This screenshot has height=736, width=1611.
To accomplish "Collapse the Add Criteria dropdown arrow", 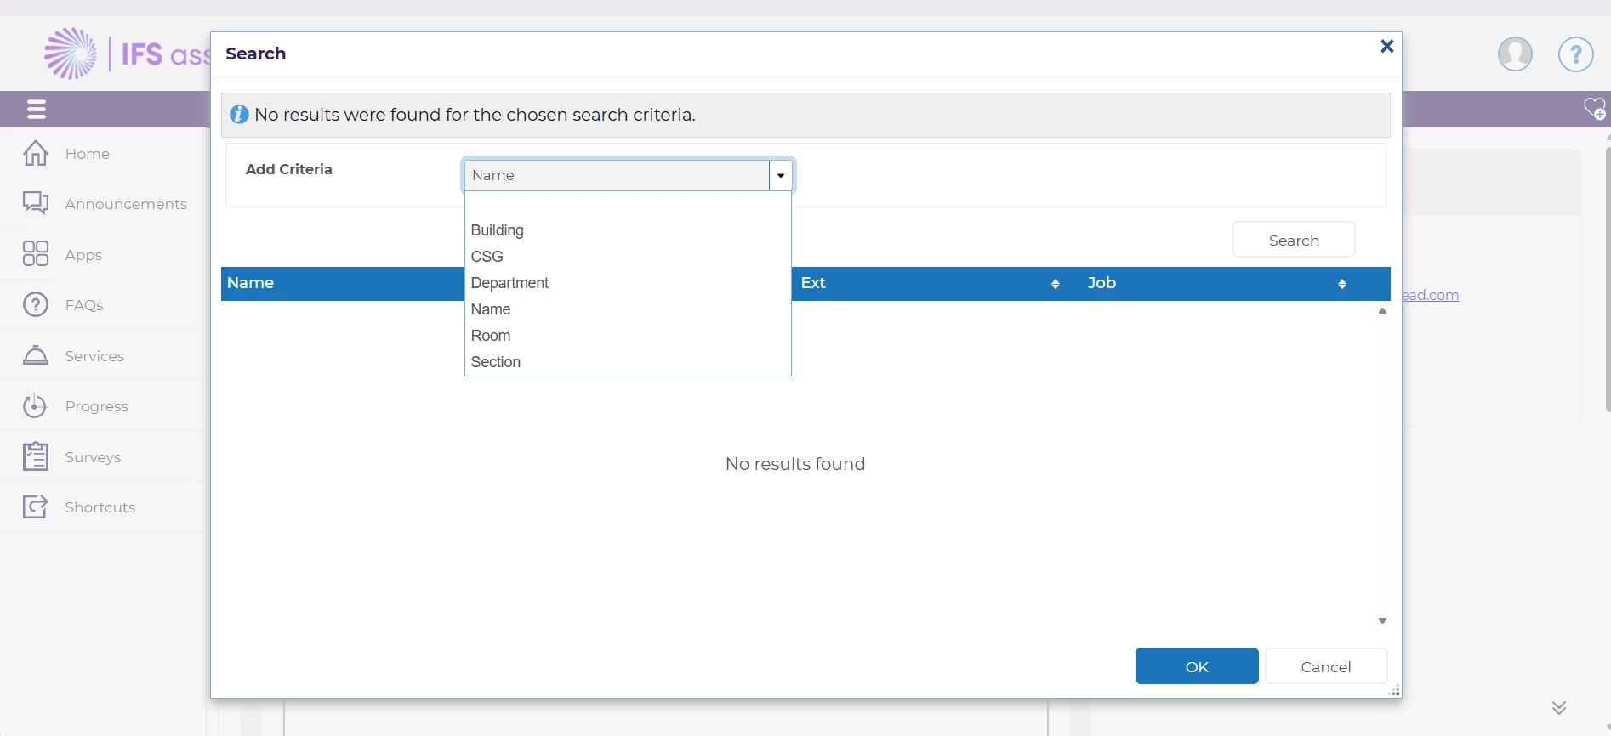I will click(x=780, y=176).
